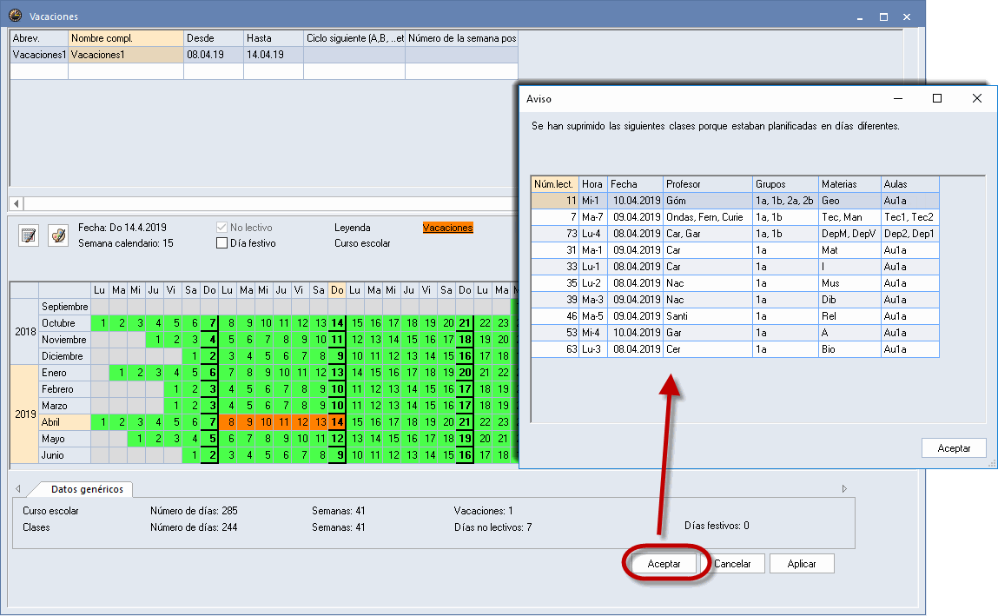Select Noviembre month row label
The height and width of the screenshot is (616, 998).
[x=65, y=340]
